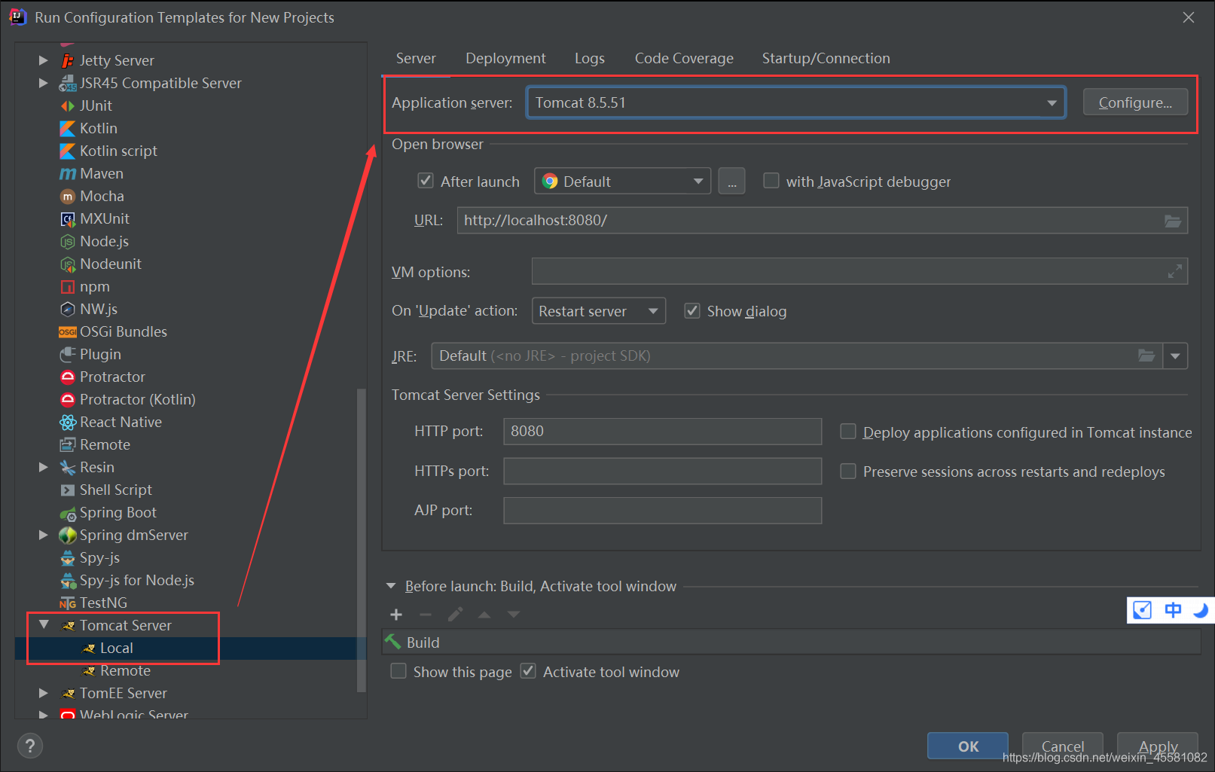Image resolution: width=1215 pixels, height=772 pixels.
Task: Click the Jetty Server icon
Action: 68,60
